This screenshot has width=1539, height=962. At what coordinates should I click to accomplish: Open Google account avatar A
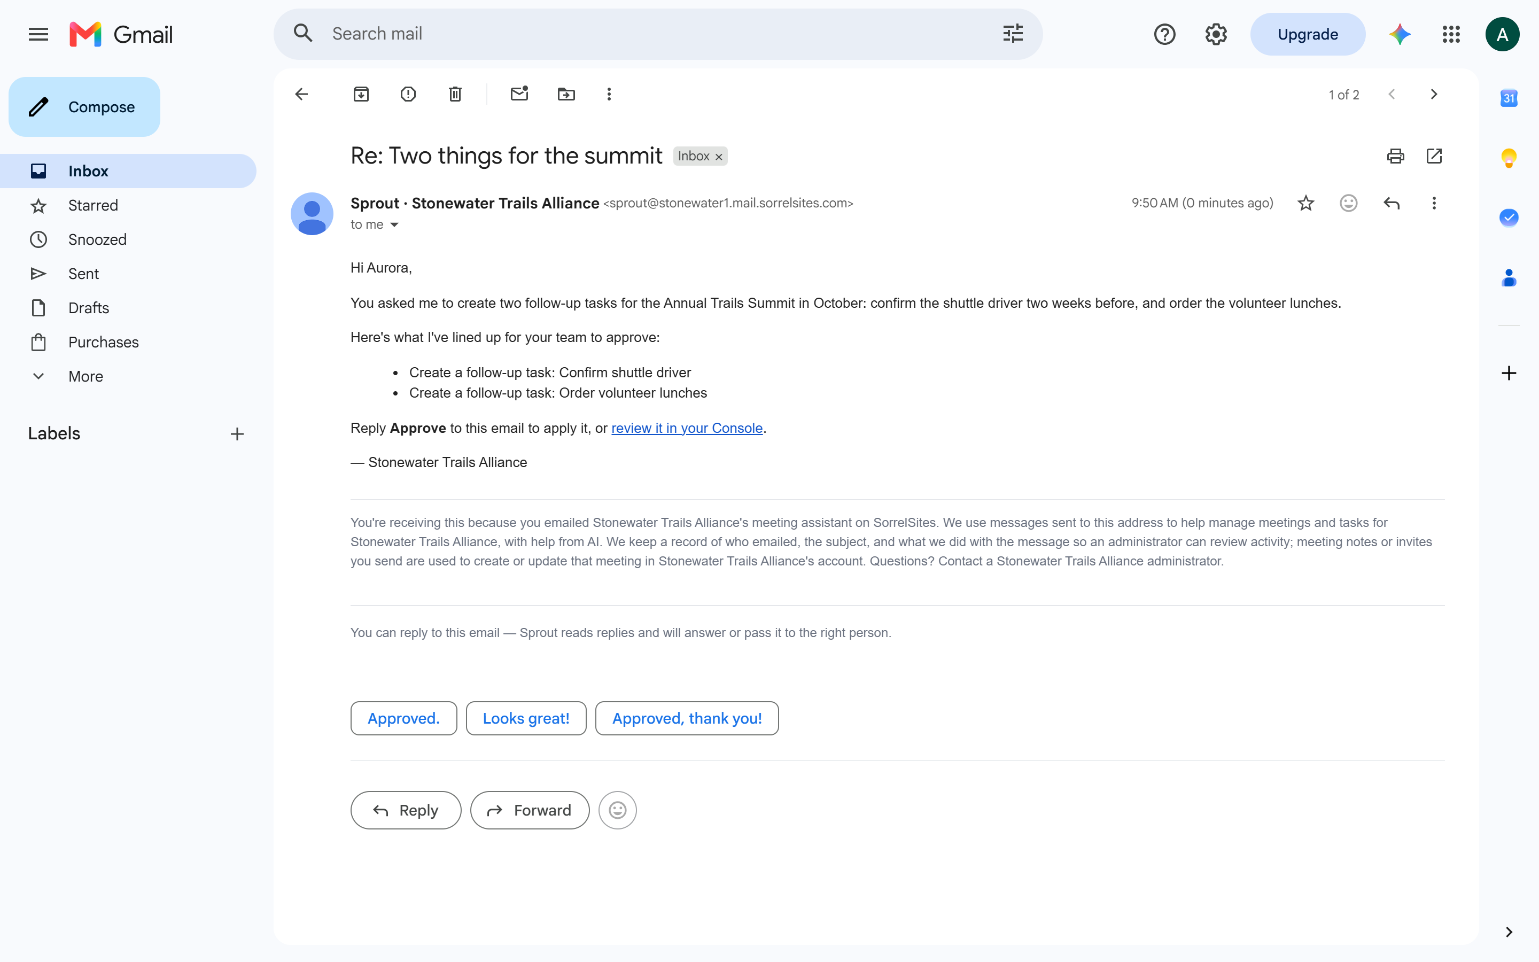pyautogui.click(x=1502, y=34)
